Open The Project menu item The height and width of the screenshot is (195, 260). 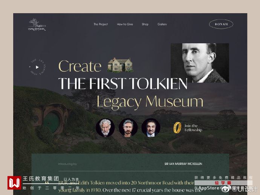(101, 24)
